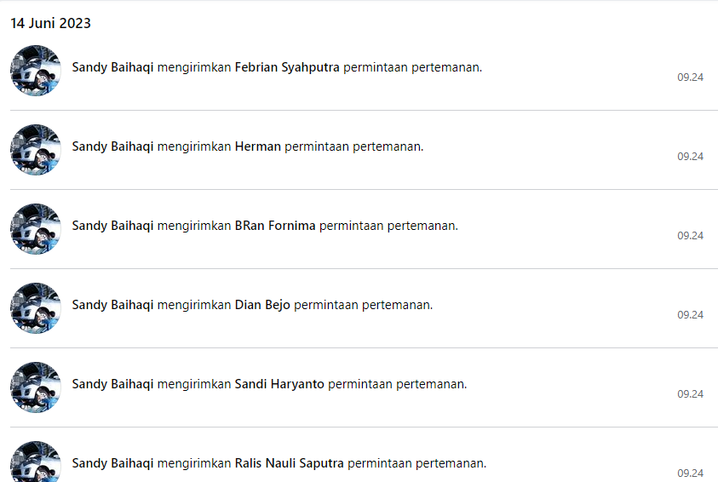Open Herman's profile link
The image size is (718, 482).
click(258, 146)
